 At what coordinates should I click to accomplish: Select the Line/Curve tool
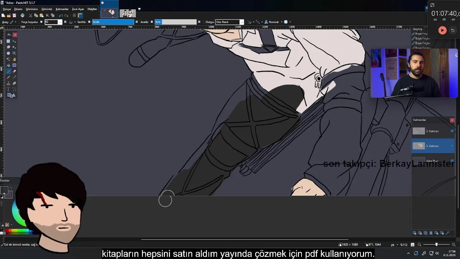pos(14,89)
